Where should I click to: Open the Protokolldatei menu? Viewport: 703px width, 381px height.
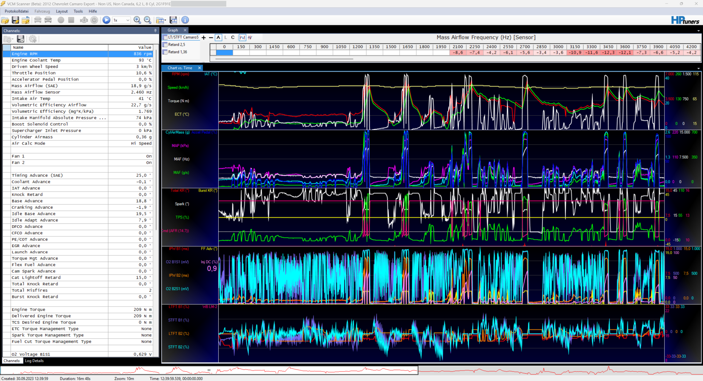click(16, 11)
